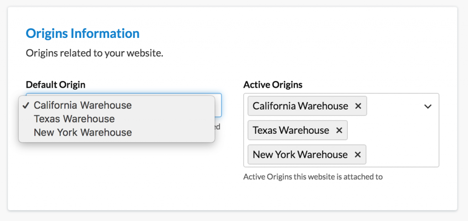Click partially hidden hint under Default Origin
This screenshot has height=221, width=468.
[218, 126]
